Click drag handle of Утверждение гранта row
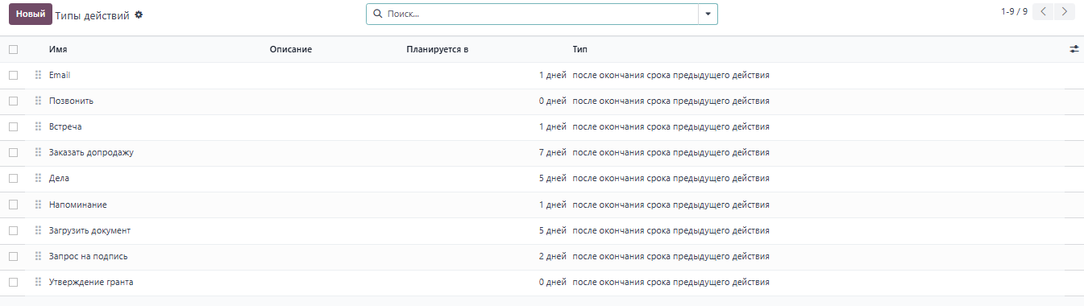Screen dimensions: 1084x306 (x=38, y=282)
